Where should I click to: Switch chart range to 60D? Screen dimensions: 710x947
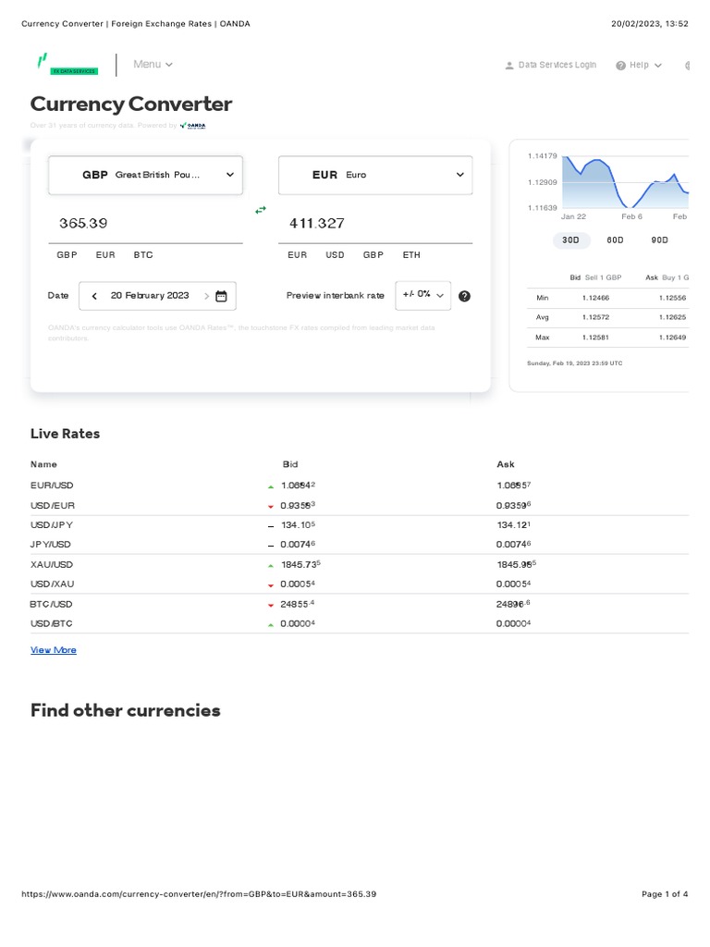tap(615, 240)
